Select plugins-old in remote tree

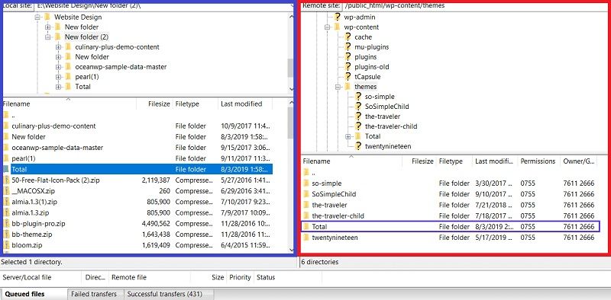point(371,67)
